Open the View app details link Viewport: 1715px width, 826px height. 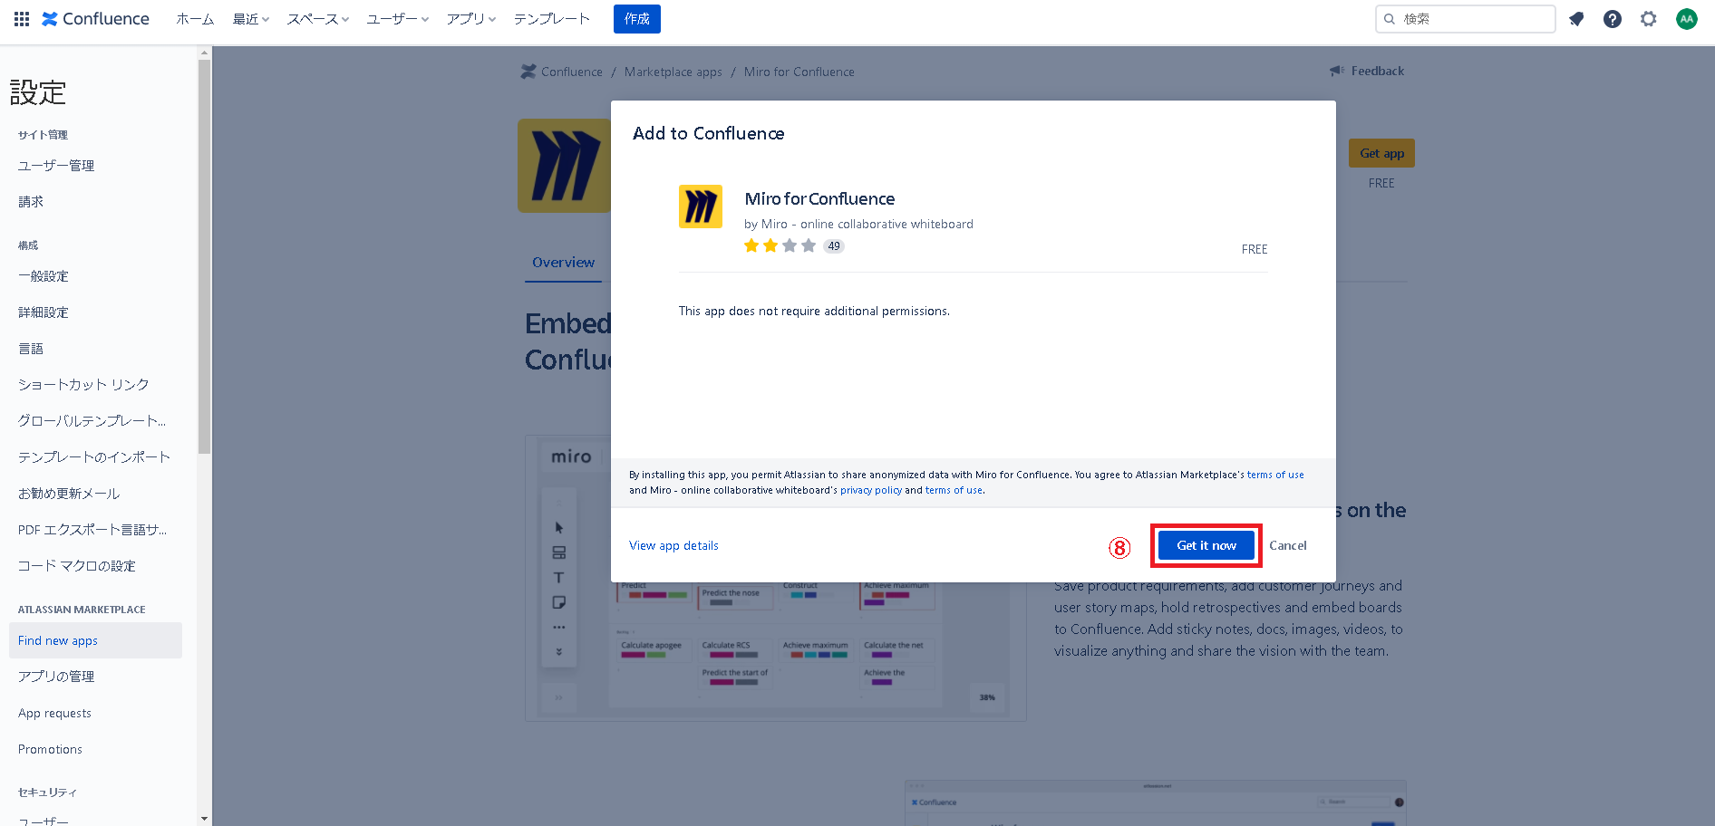673,545
